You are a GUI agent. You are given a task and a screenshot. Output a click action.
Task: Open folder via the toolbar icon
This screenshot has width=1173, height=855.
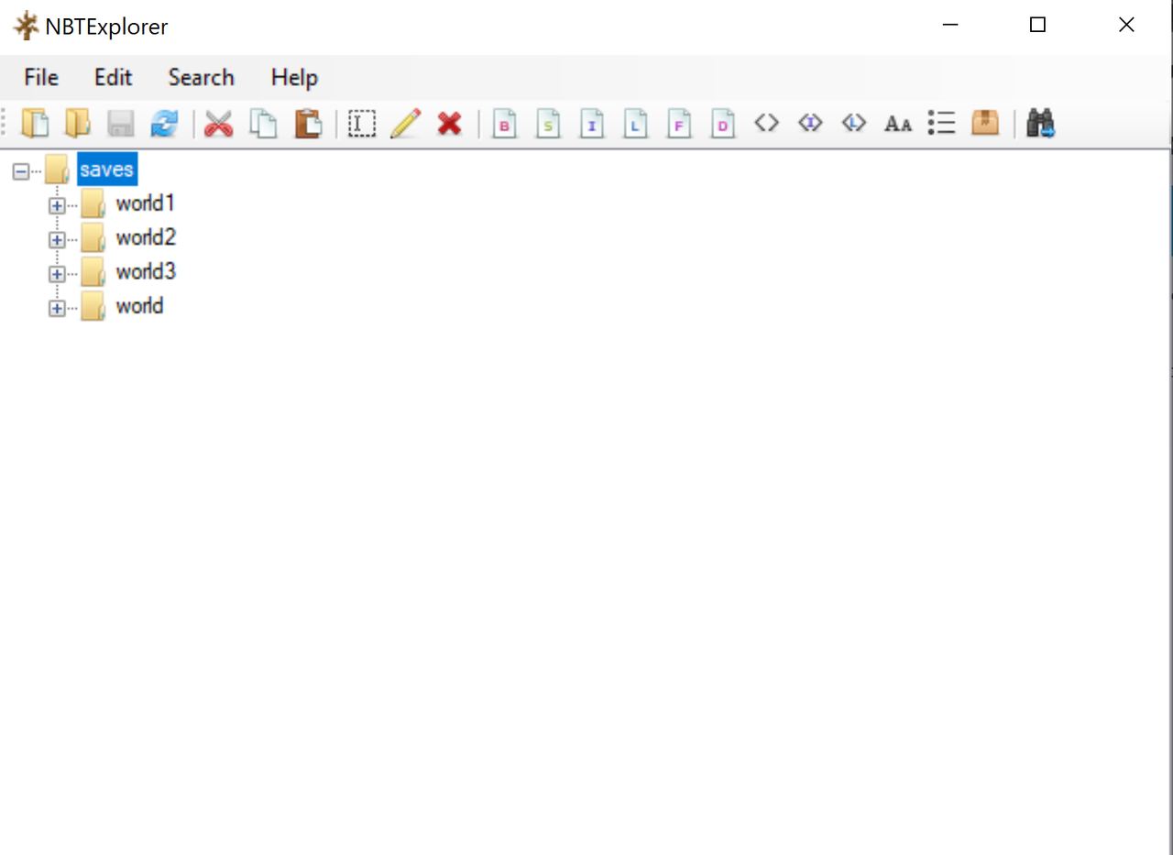tap(78, 123)
